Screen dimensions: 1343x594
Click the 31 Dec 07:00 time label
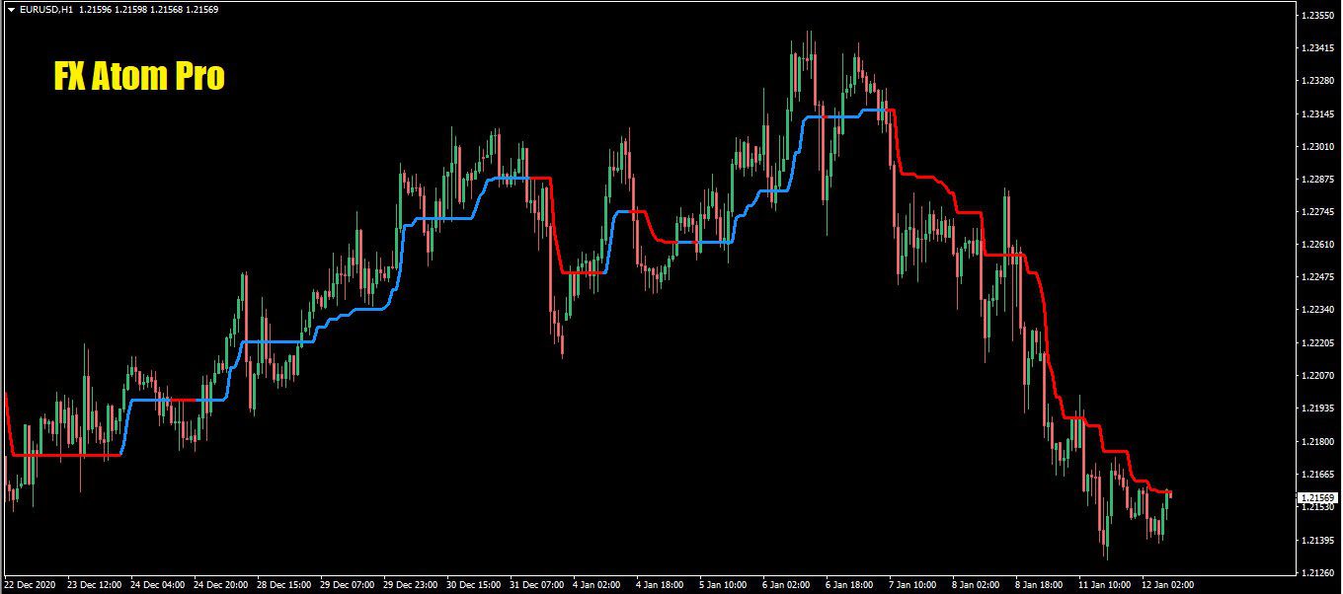536,584
